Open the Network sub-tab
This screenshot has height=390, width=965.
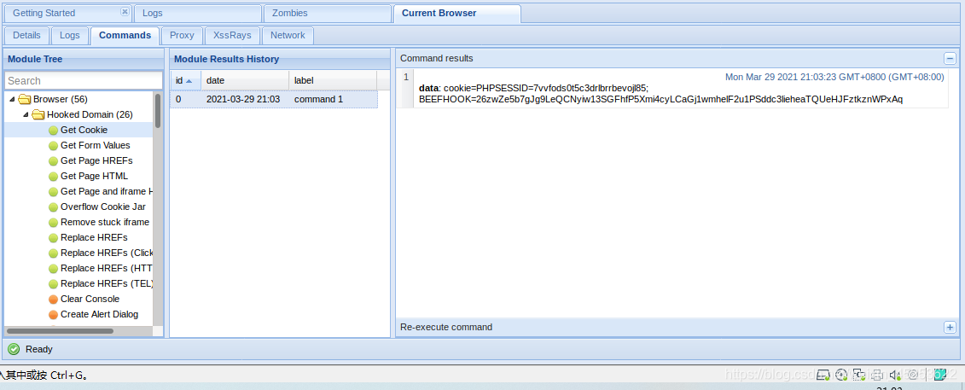coord(288,35)
